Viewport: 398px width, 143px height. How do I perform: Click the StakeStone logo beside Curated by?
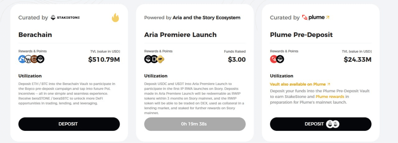tap(65, 18)
